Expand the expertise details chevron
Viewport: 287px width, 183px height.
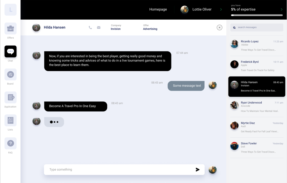click(x=282, y=9)
